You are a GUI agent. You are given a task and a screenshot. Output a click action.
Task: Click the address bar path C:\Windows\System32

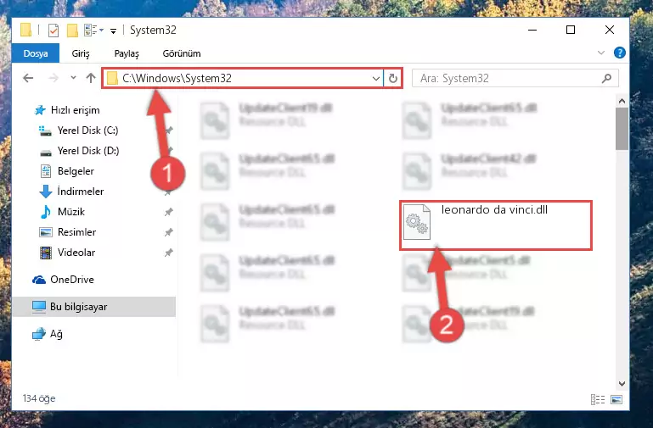[177, 79]
